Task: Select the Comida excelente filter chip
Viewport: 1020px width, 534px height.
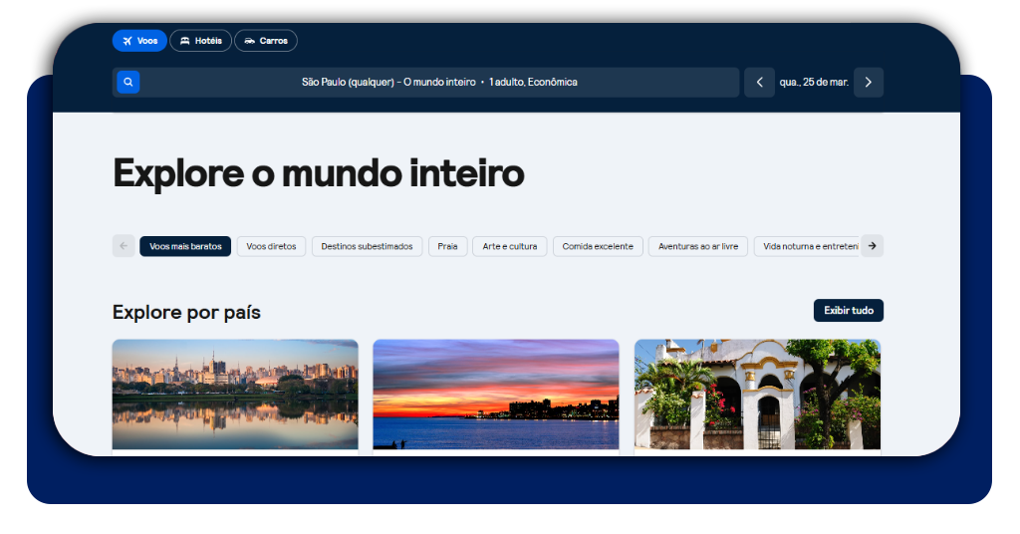Action: (x=598, y=246)
